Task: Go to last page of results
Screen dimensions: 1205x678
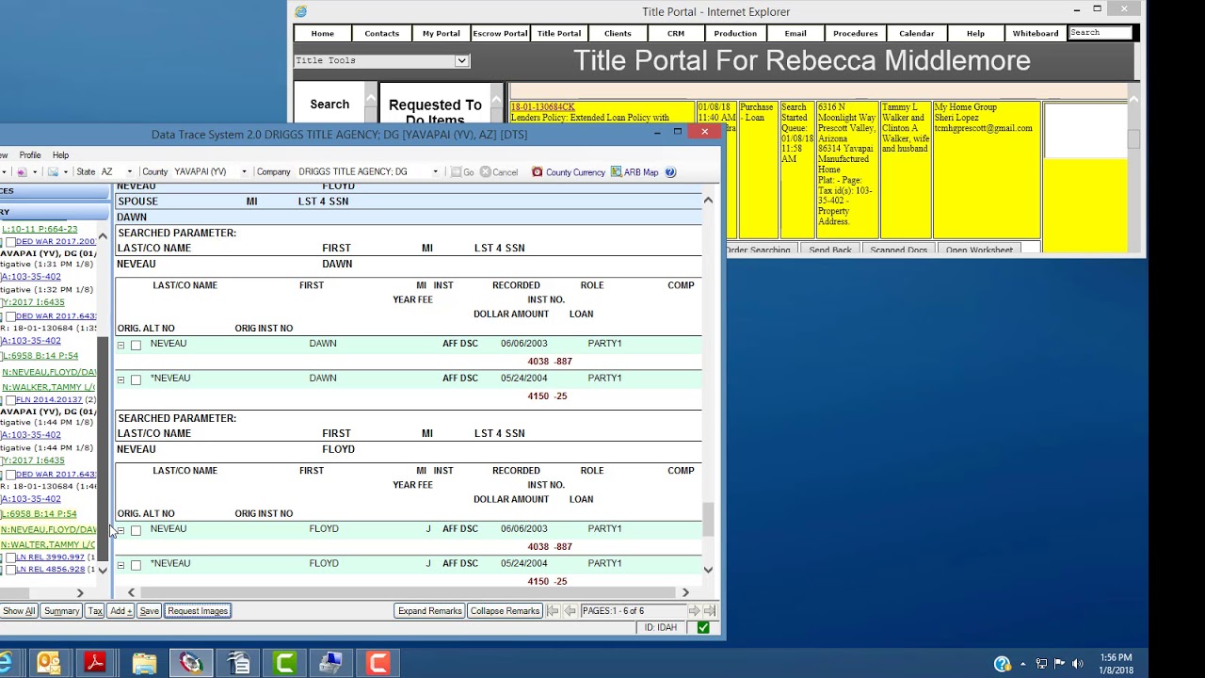Action: tap(710, 611)
